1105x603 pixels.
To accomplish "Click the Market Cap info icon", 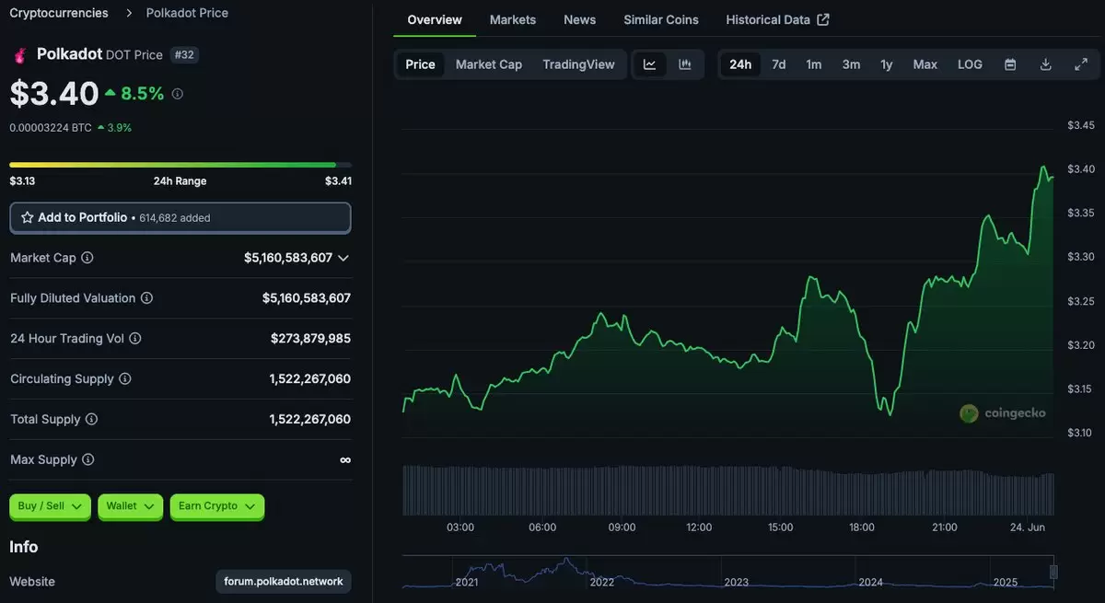I will [87, 258].
